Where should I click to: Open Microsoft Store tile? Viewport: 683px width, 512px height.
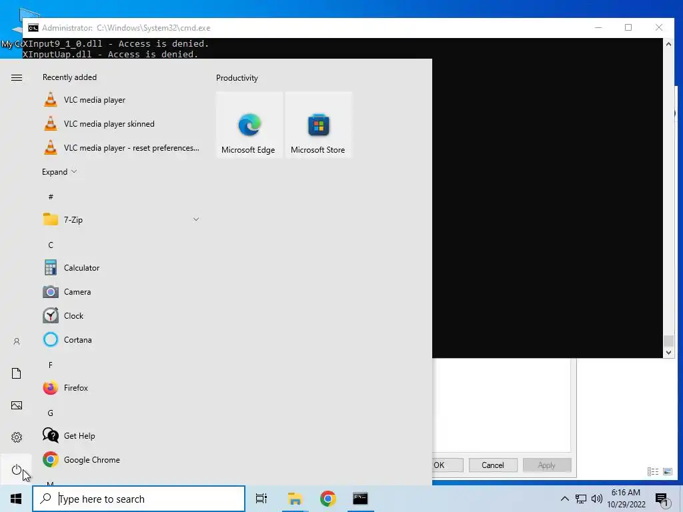[318, 125]
